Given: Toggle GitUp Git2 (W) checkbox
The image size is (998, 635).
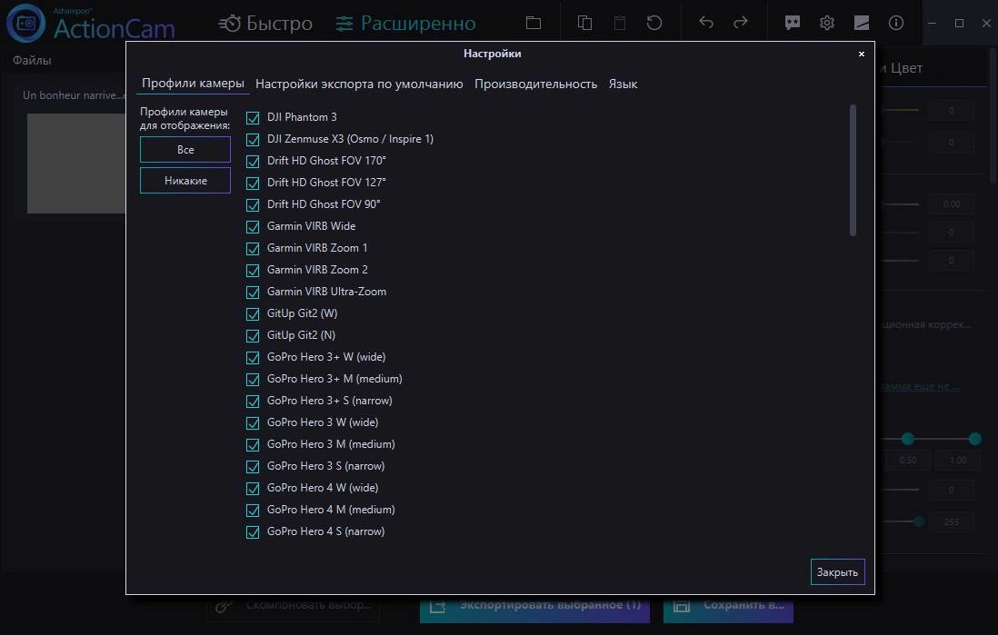Looking at the screenshot, I should point(253,313).
